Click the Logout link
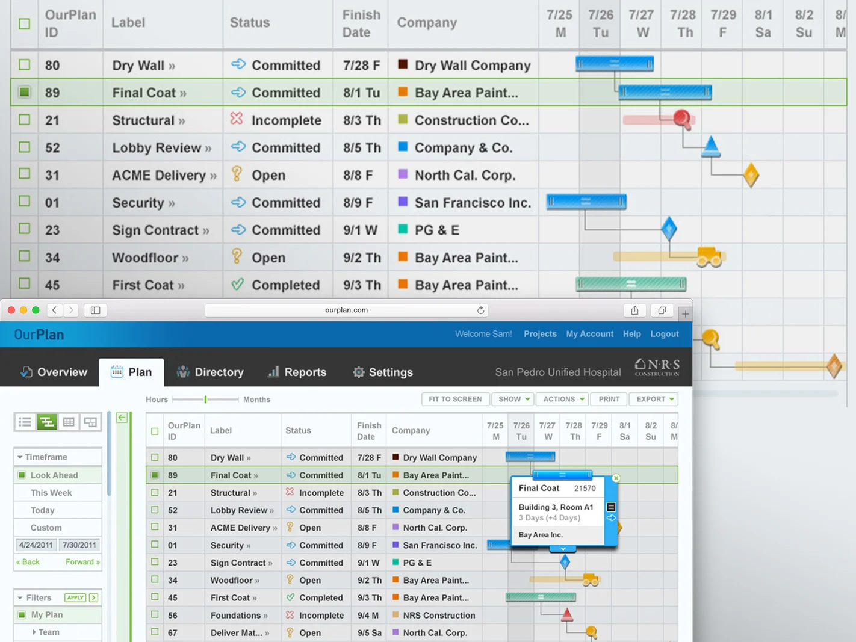 pos(665,334)
